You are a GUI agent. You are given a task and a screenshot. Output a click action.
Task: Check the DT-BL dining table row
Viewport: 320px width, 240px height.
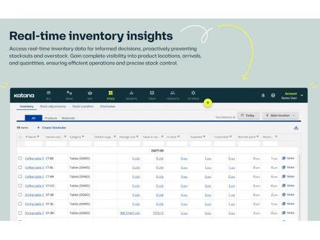pos(20,204)
